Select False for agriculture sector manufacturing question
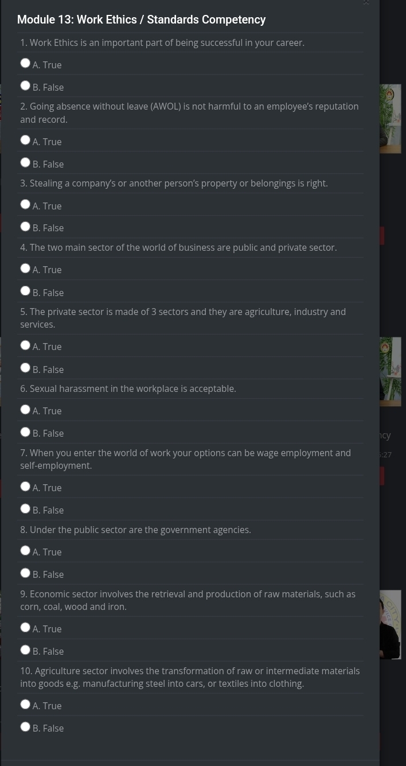406x766 pixels. (25, 727)
